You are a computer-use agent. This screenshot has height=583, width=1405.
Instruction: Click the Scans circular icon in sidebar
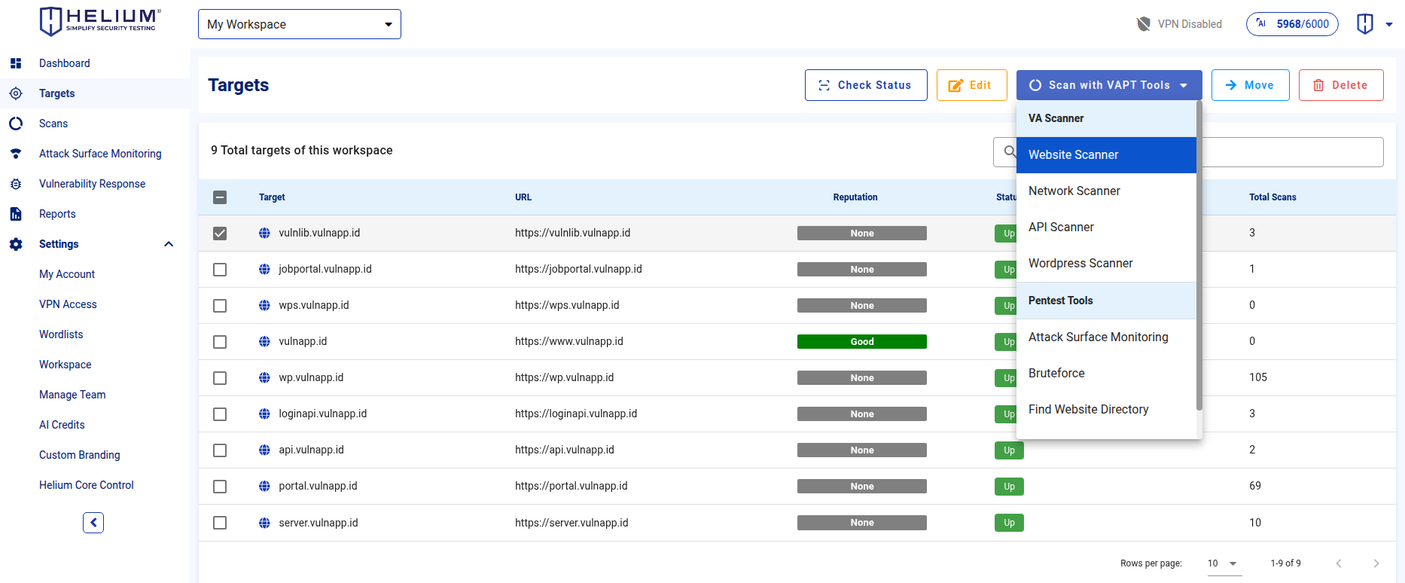pyautogui.click(x=16, y=124)
